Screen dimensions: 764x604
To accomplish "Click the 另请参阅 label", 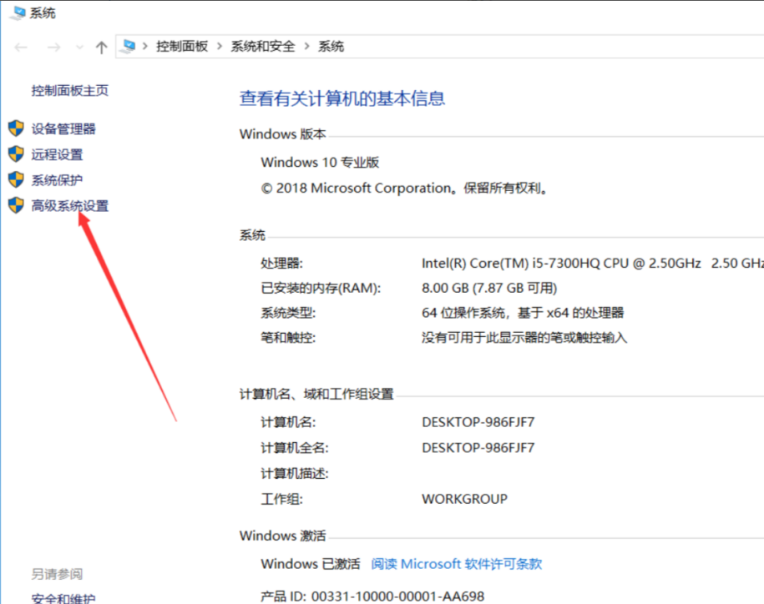I will coord(57,574).
